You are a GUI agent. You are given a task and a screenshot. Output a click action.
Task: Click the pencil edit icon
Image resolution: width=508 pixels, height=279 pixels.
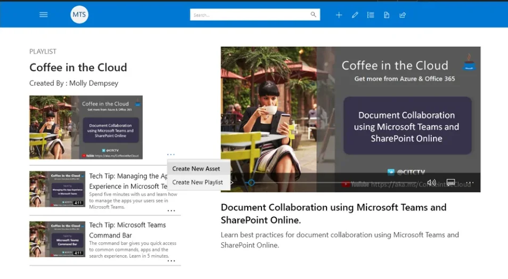point(355,15)
